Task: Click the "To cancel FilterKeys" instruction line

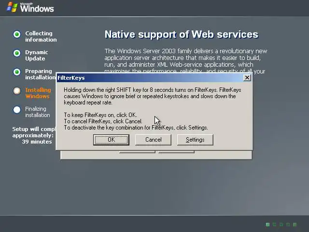Action: pyautogui.click(x=103, y=121)
